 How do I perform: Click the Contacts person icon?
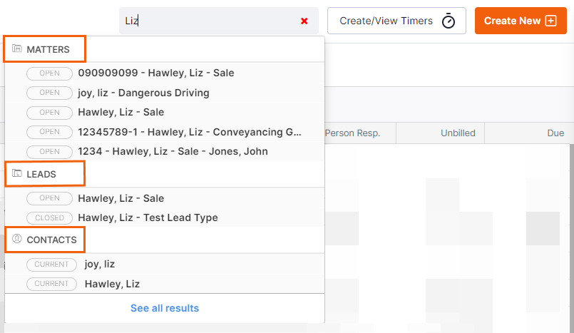click(x=17, y=239)
